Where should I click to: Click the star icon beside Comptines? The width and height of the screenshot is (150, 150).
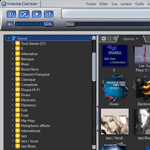point(18,84)
